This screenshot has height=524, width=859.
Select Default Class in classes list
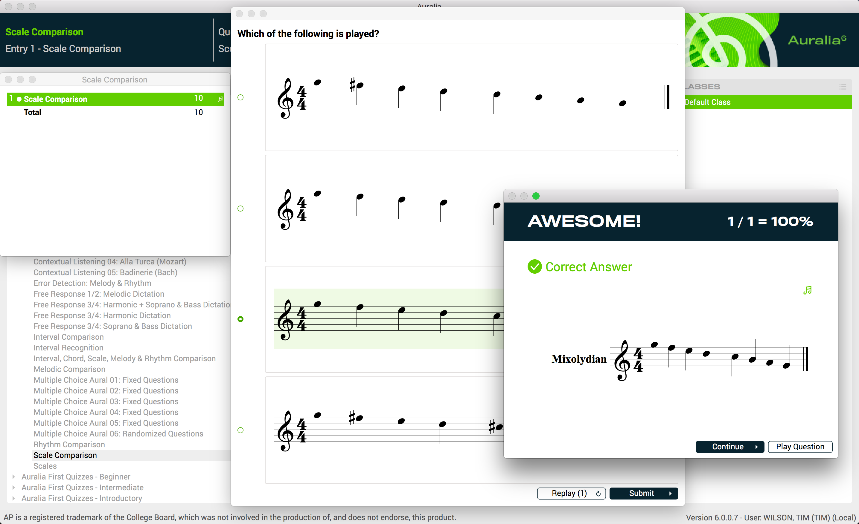click(x=708, y=102)
